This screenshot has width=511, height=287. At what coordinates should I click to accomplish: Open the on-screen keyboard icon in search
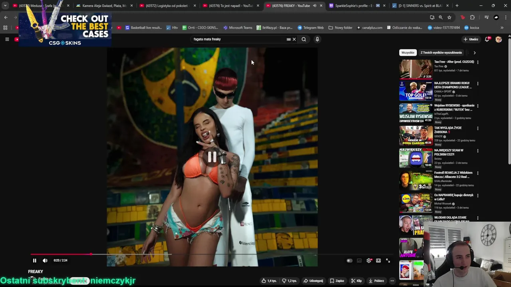(289, 39)
